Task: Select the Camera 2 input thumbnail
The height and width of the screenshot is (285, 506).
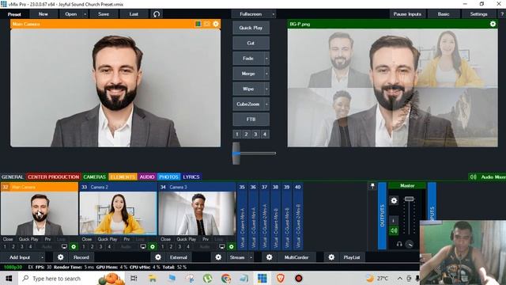Action: click(x=118, y=213)
